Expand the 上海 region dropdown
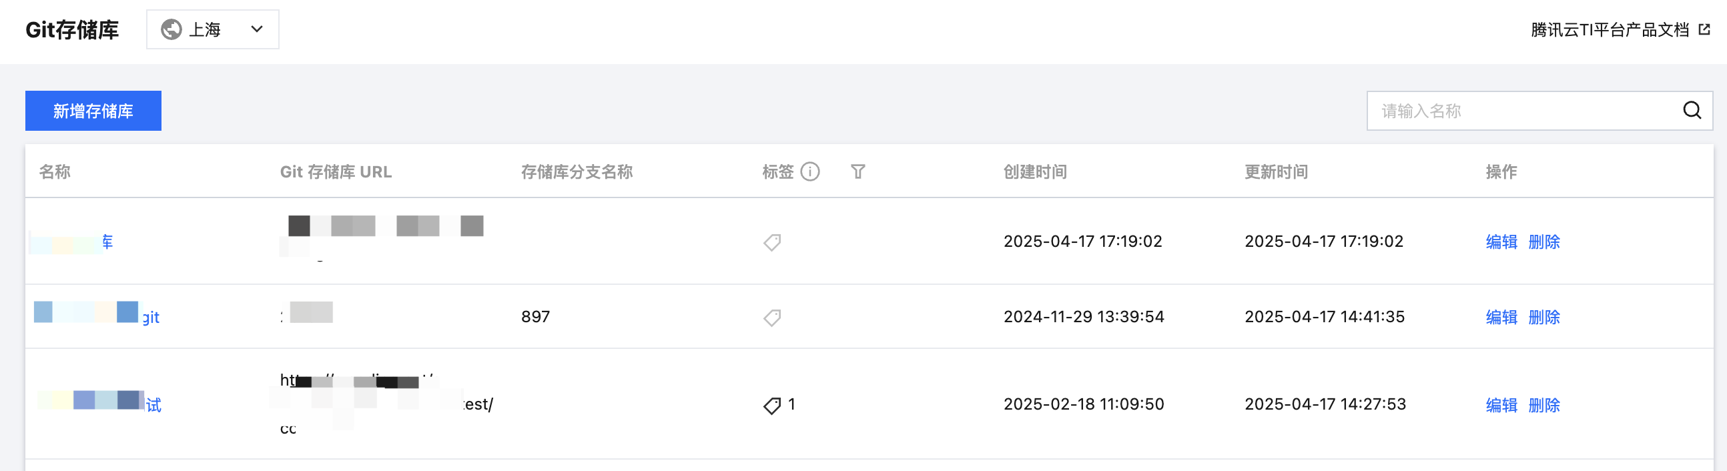Viewport: 1727px width, 471px height. click(212, 29)
